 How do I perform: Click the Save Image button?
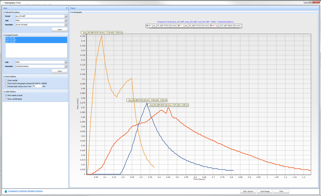265,191
